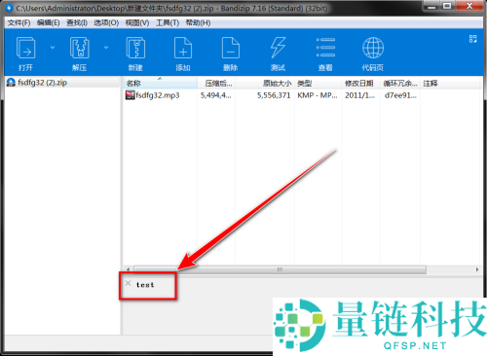Click the Extract (解压) toolbar icon
The image size is (487, 356).
click(80, 48)
